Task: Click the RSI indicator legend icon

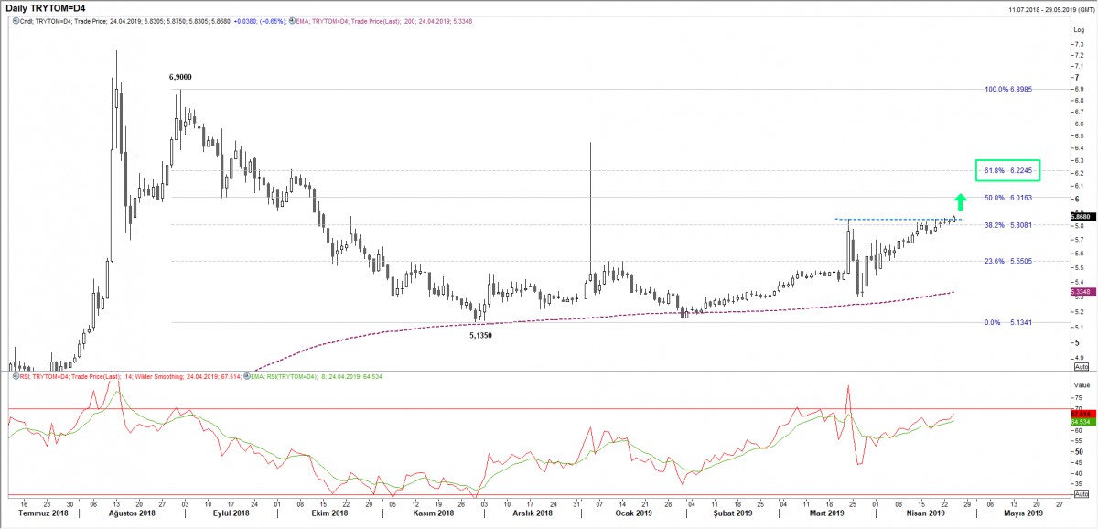Action: pyautogui.click(x=13, y=376)
